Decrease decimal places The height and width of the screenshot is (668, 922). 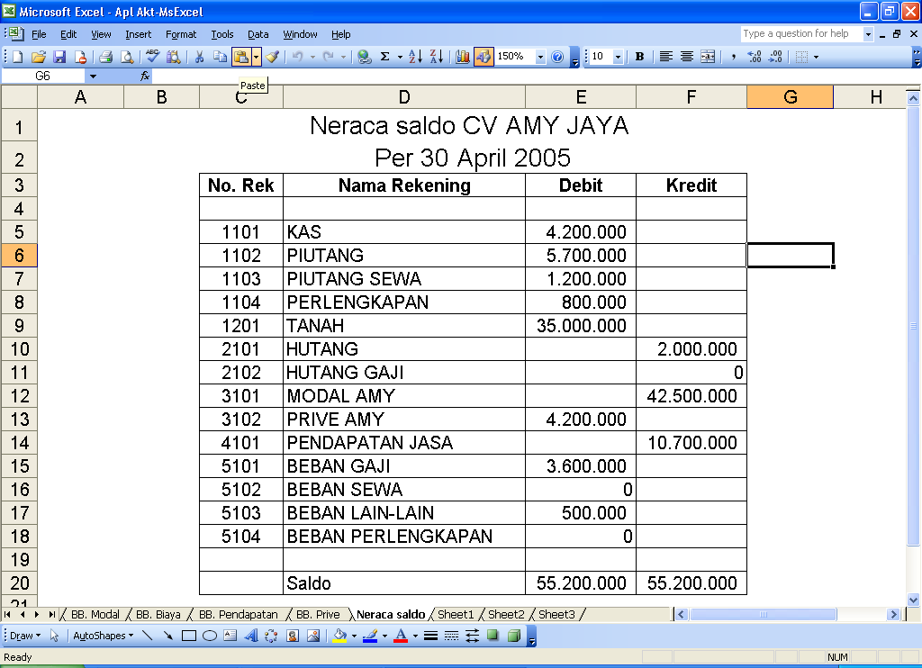[775, 57]
